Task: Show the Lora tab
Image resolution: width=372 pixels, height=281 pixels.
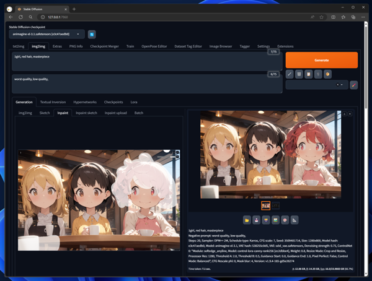Action: point(134,102)
